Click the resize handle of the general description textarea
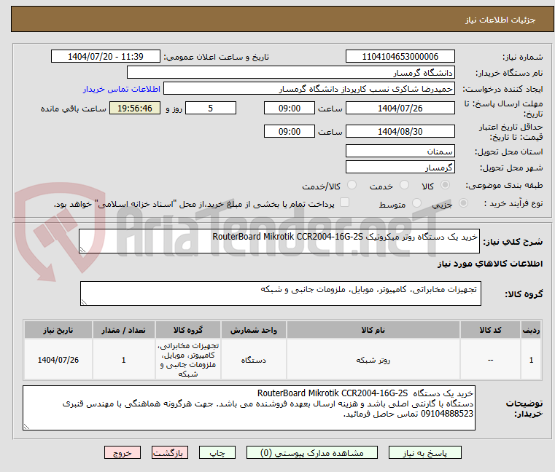Image resolution: width=555 pixels, height=472 pixels. click(x=83, y=250)
